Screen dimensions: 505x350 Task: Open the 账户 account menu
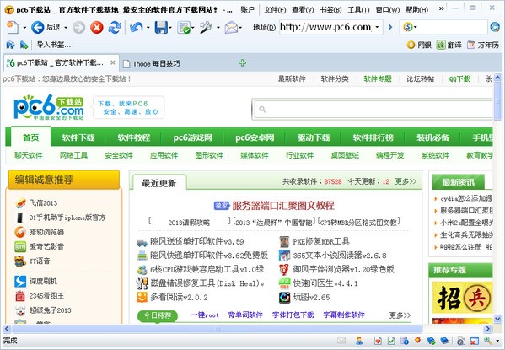point(247,10)
